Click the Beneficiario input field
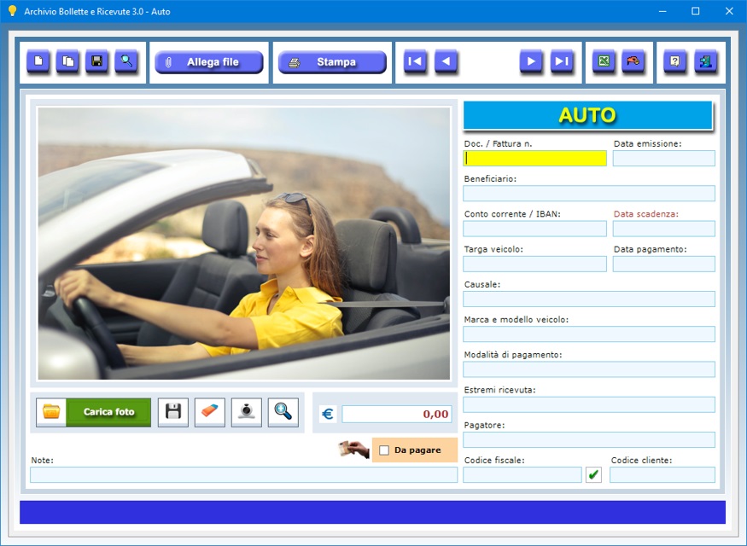 pyautogui.click(x=589, y=194)
